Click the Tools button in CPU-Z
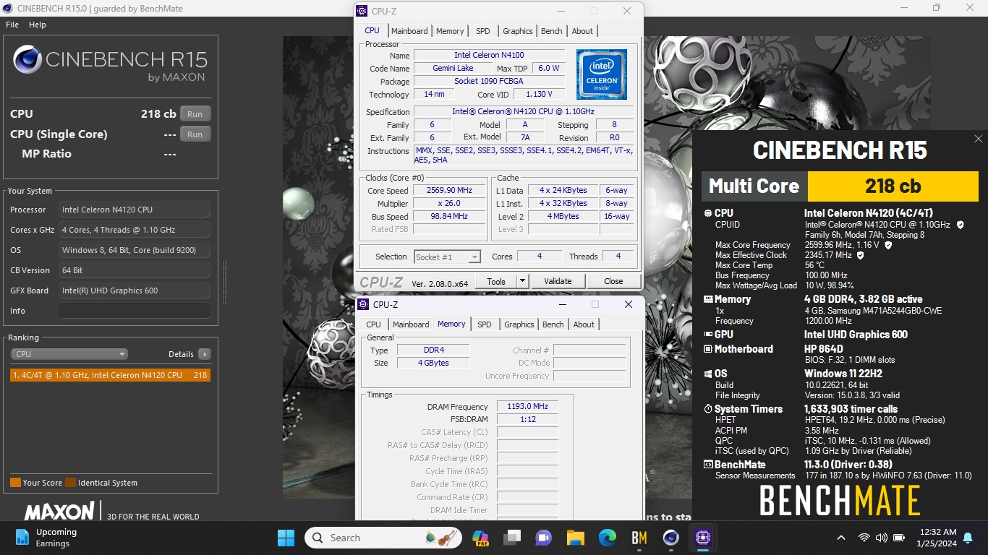 (496, 281)
